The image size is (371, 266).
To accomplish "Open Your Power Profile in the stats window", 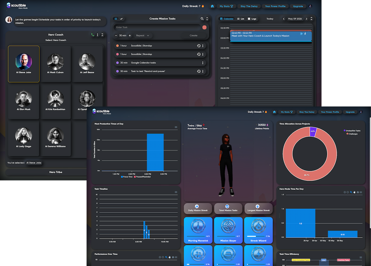I will point(330,112).
